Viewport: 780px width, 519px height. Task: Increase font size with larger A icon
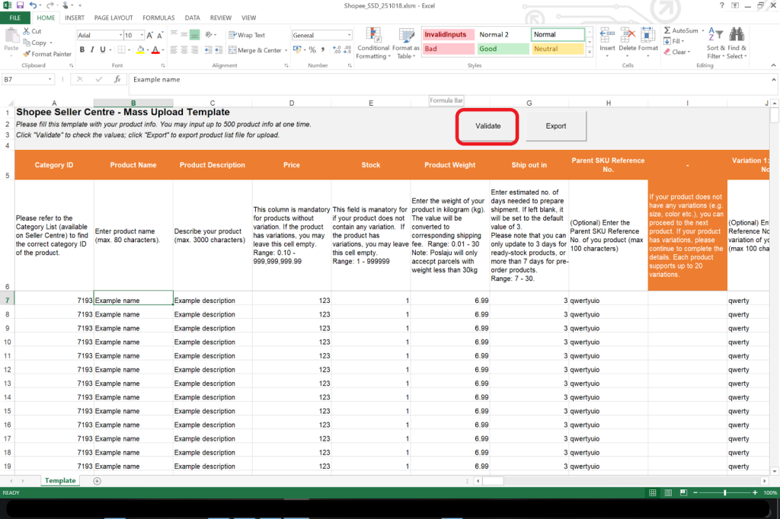tap(150, 35)
